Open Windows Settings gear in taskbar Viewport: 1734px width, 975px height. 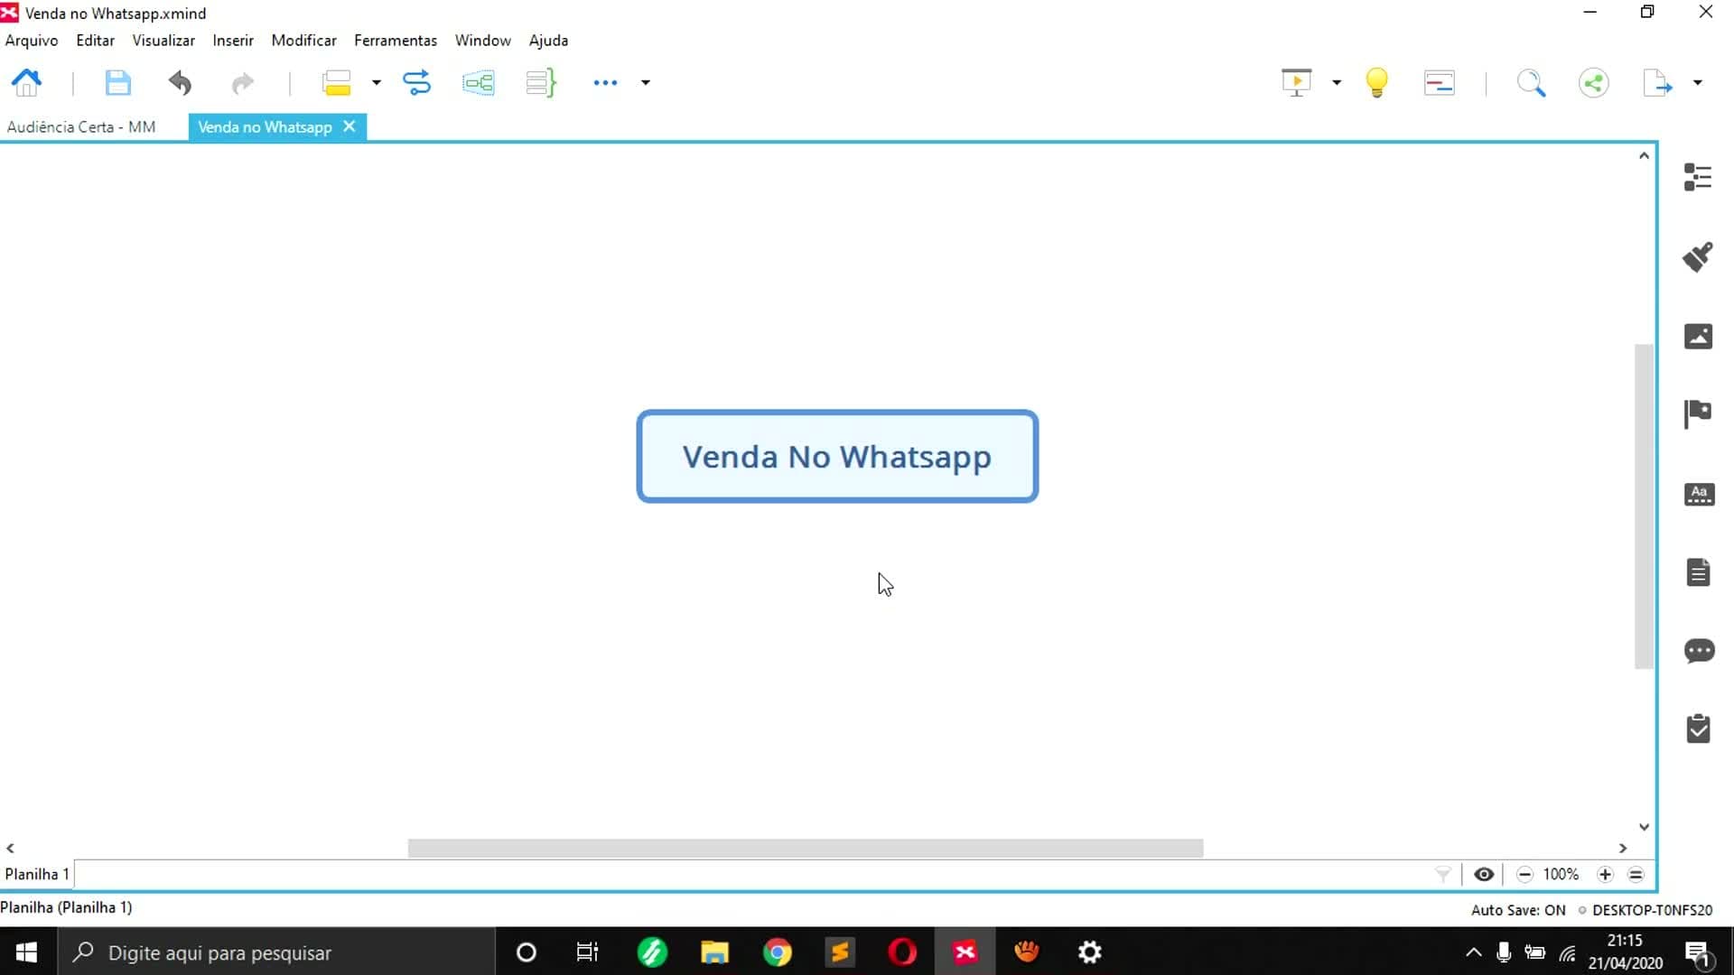tap(1090, 952)
